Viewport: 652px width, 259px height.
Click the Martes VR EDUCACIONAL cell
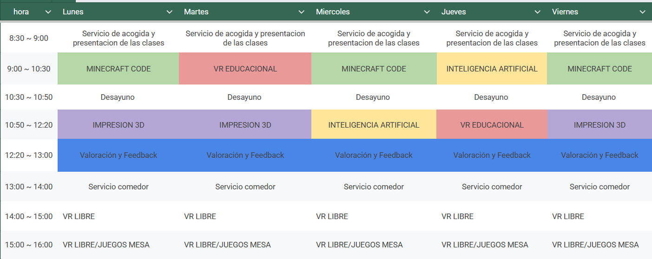[x=245, y=69]
